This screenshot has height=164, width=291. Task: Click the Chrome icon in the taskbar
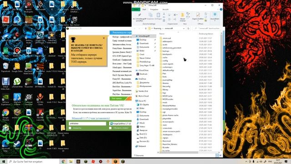click(x=64, y=161)
